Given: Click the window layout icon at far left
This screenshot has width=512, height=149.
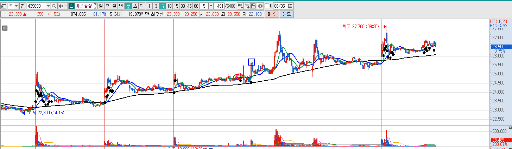Looking at the screenshot, I should click(x=4, y=6).
